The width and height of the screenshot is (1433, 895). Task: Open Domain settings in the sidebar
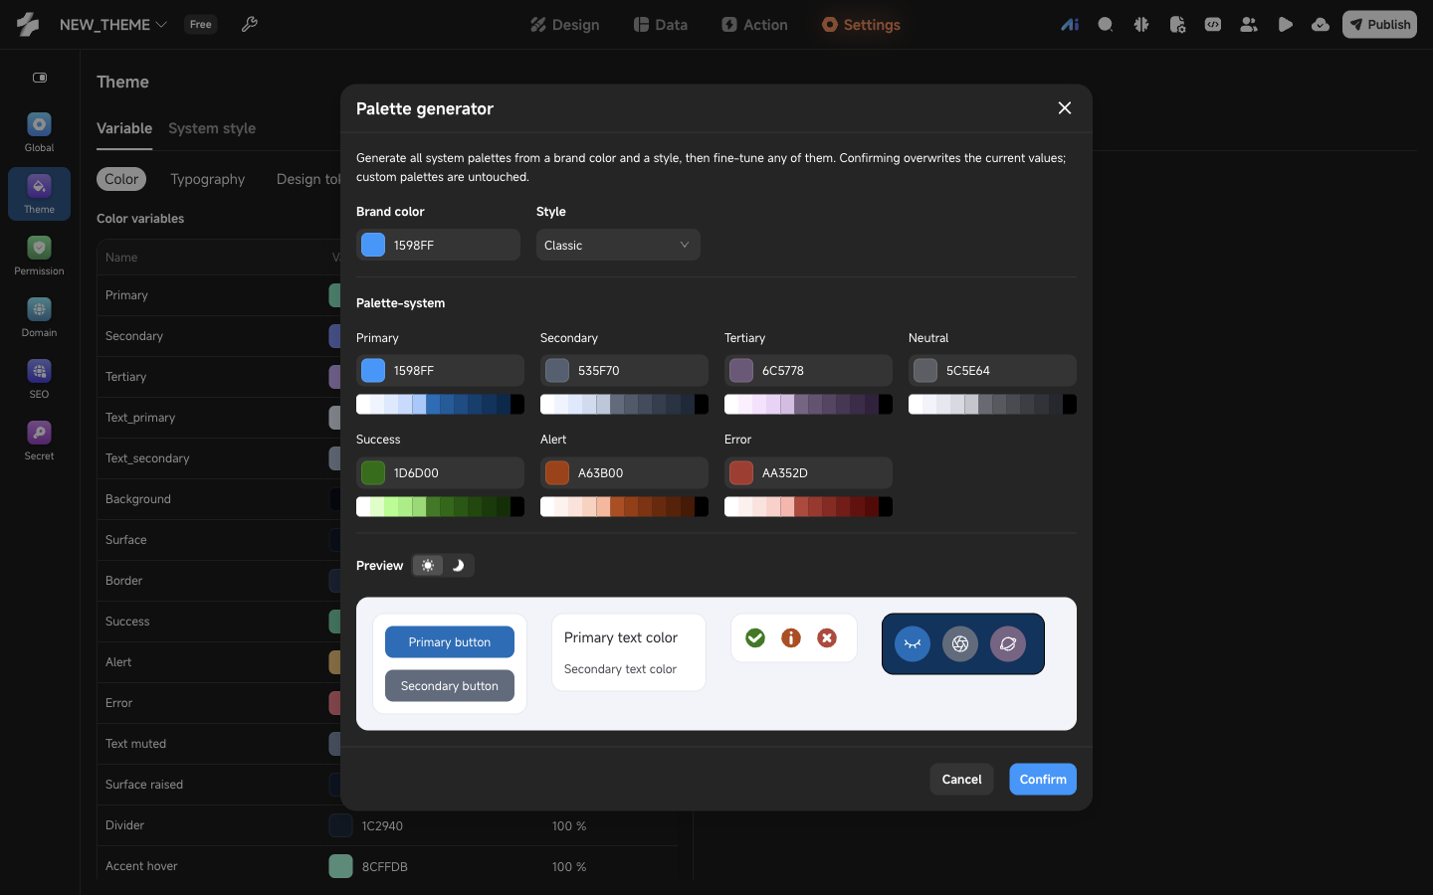click(x=39, y=317)
